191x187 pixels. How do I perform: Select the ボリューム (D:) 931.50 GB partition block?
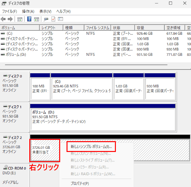[103, 118]
